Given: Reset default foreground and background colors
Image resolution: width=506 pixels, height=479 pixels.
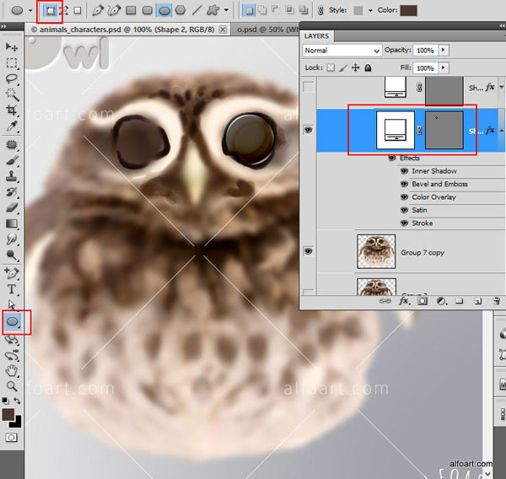Looking at the screenshot, I should pos(5,401).
